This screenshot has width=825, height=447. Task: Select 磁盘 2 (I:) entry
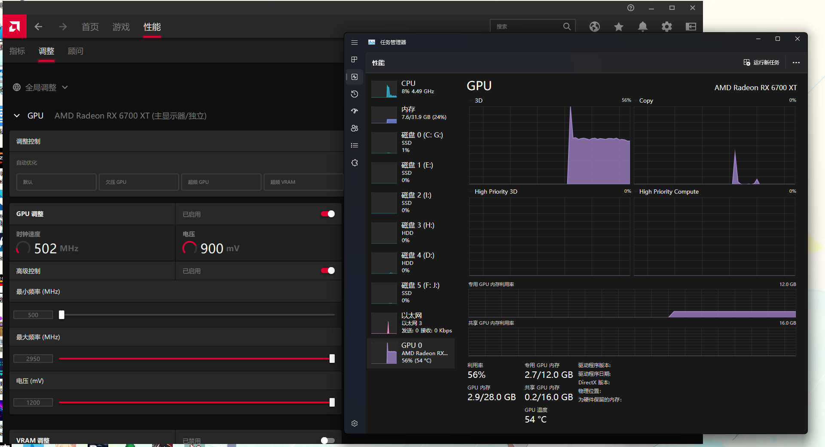pos(411,203)
